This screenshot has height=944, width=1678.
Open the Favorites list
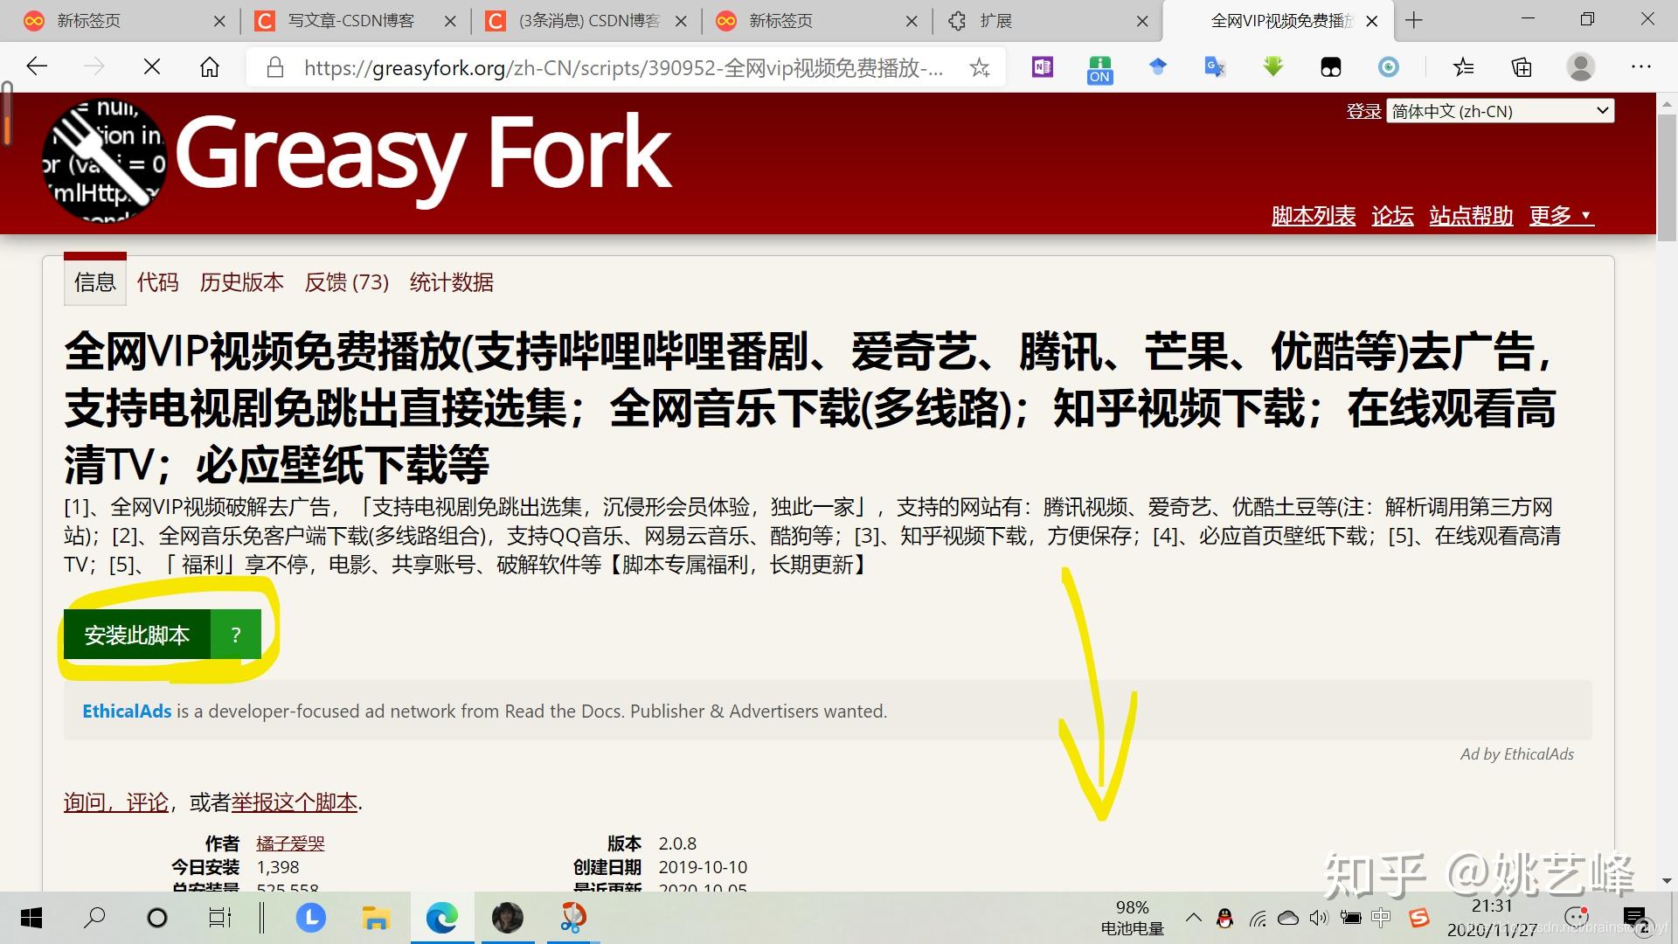tap(1464, 67)
